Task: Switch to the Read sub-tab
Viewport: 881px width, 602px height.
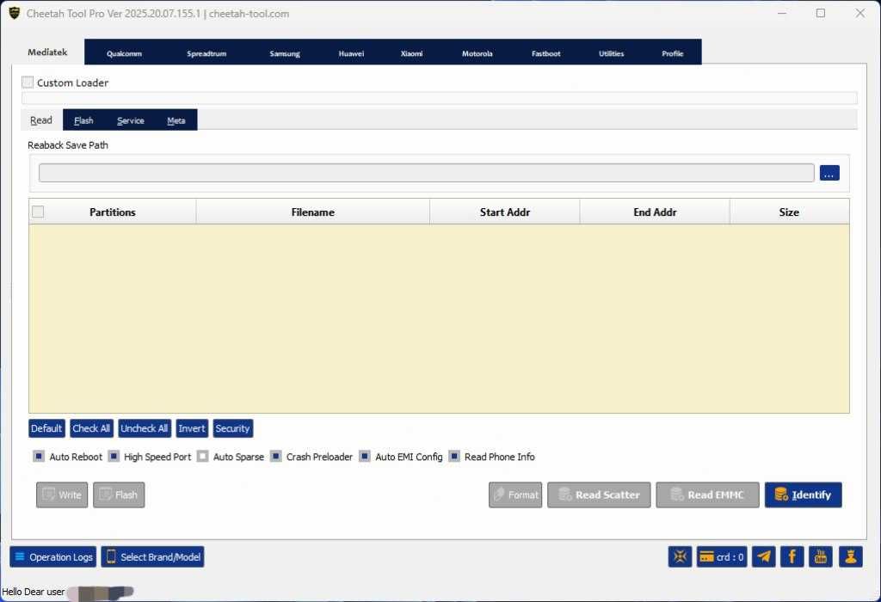Action: (x=41, y=120)
